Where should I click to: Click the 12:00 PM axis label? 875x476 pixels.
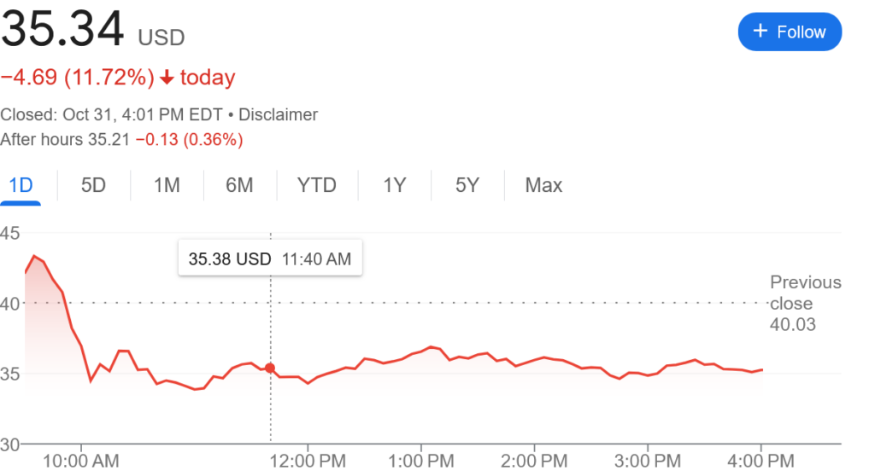[308, 461]
